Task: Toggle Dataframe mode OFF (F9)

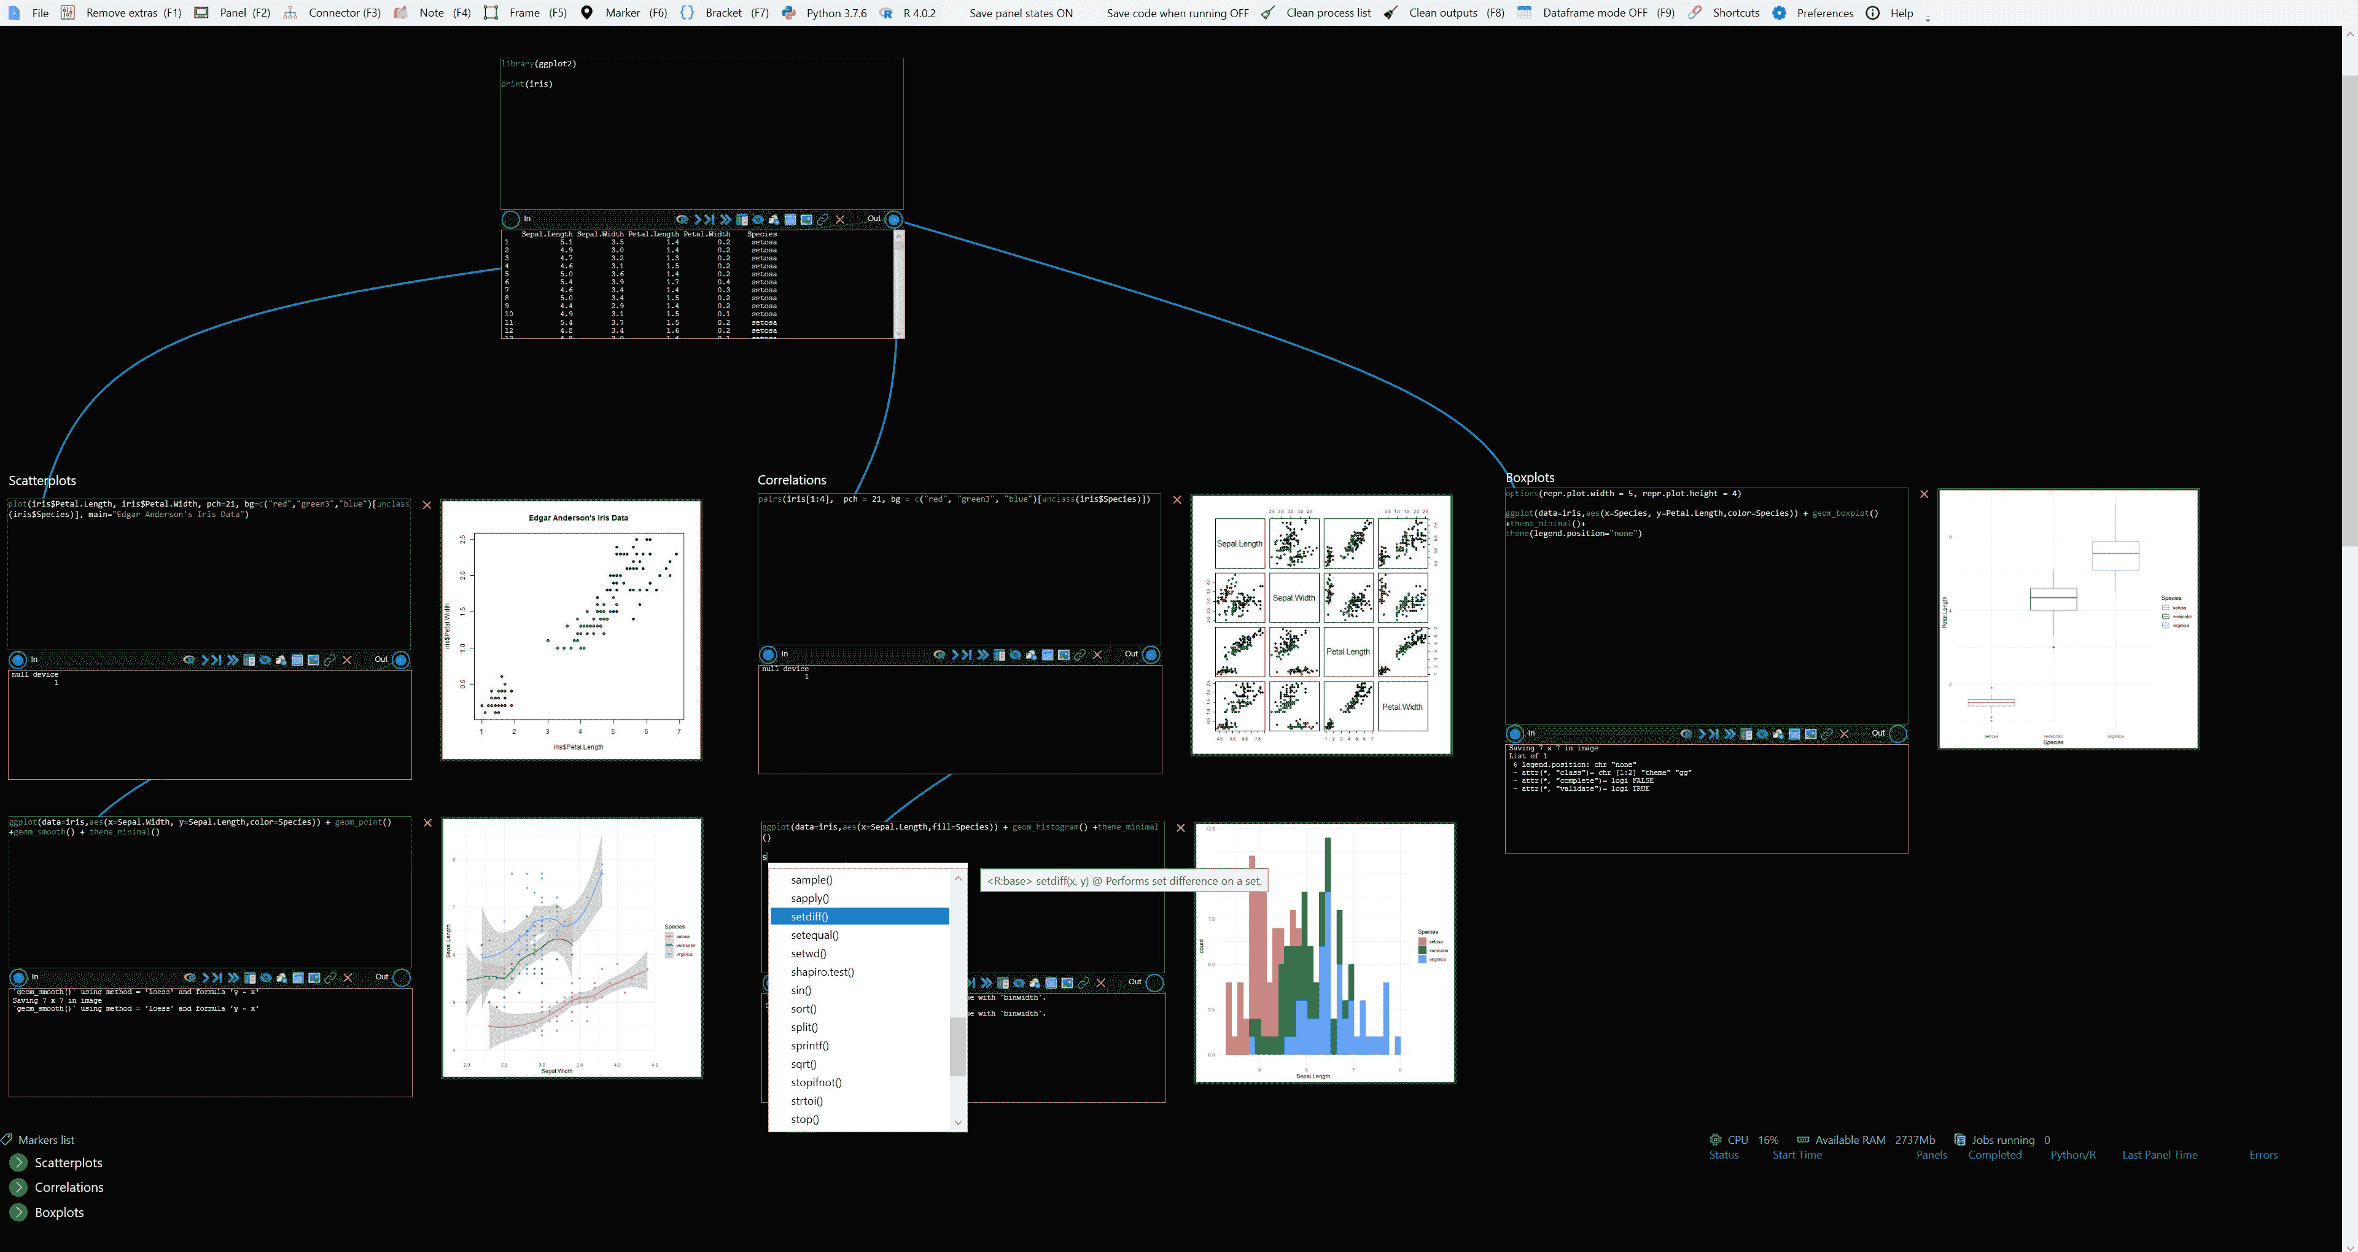Action: (x=1595, y=13)
